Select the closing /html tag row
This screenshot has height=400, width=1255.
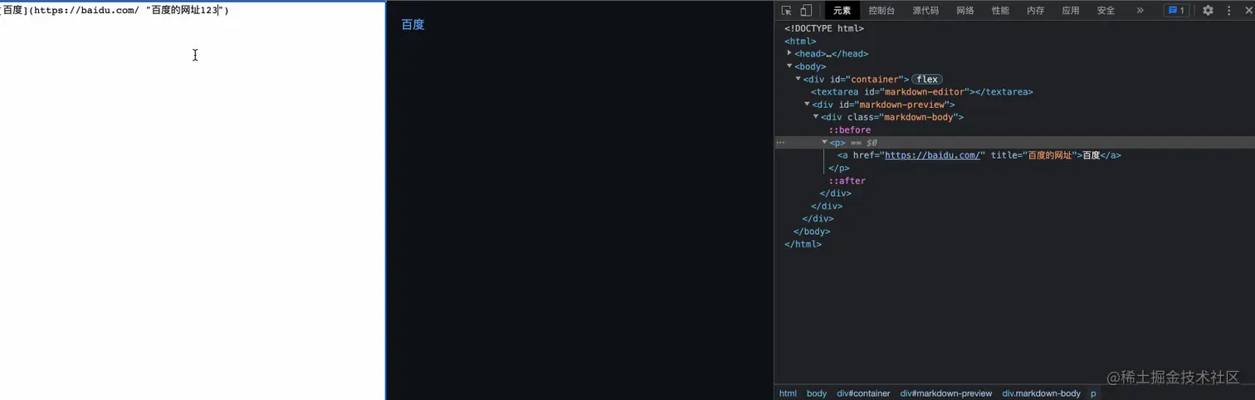coord(803,244)
